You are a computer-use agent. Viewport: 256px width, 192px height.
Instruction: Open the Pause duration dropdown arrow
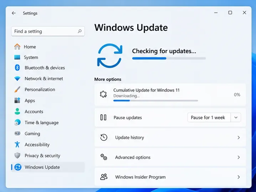236,117
